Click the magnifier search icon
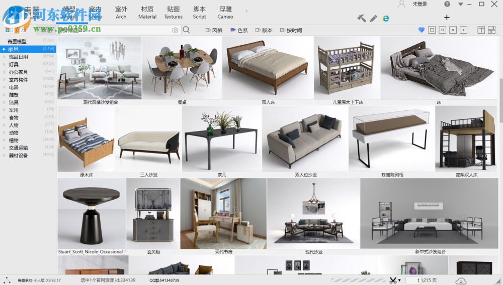This screenshot has width=503, height=285. [186, 30]
